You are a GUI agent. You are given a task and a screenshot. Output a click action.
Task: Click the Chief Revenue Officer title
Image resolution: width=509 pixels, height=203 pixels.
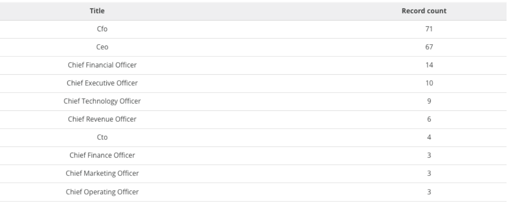pos(102,119)
